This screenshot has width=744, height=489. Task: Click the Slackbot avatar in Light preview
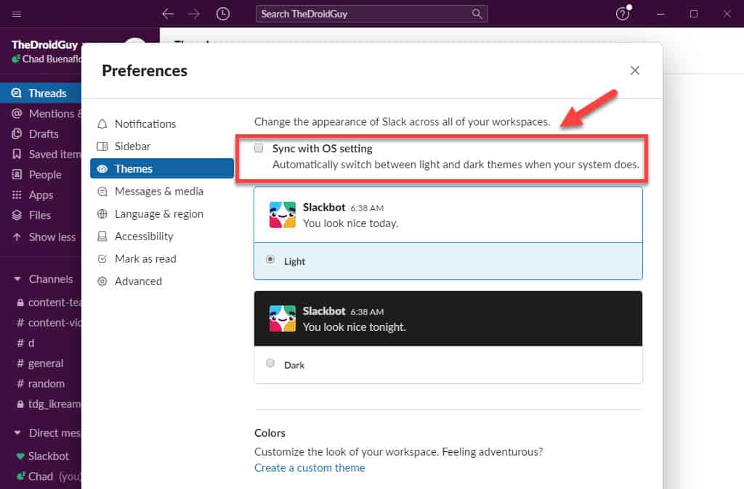pos(283,215)
